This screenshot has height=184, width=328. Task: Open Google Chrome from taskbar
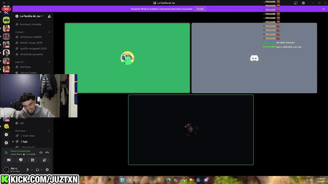183,180
